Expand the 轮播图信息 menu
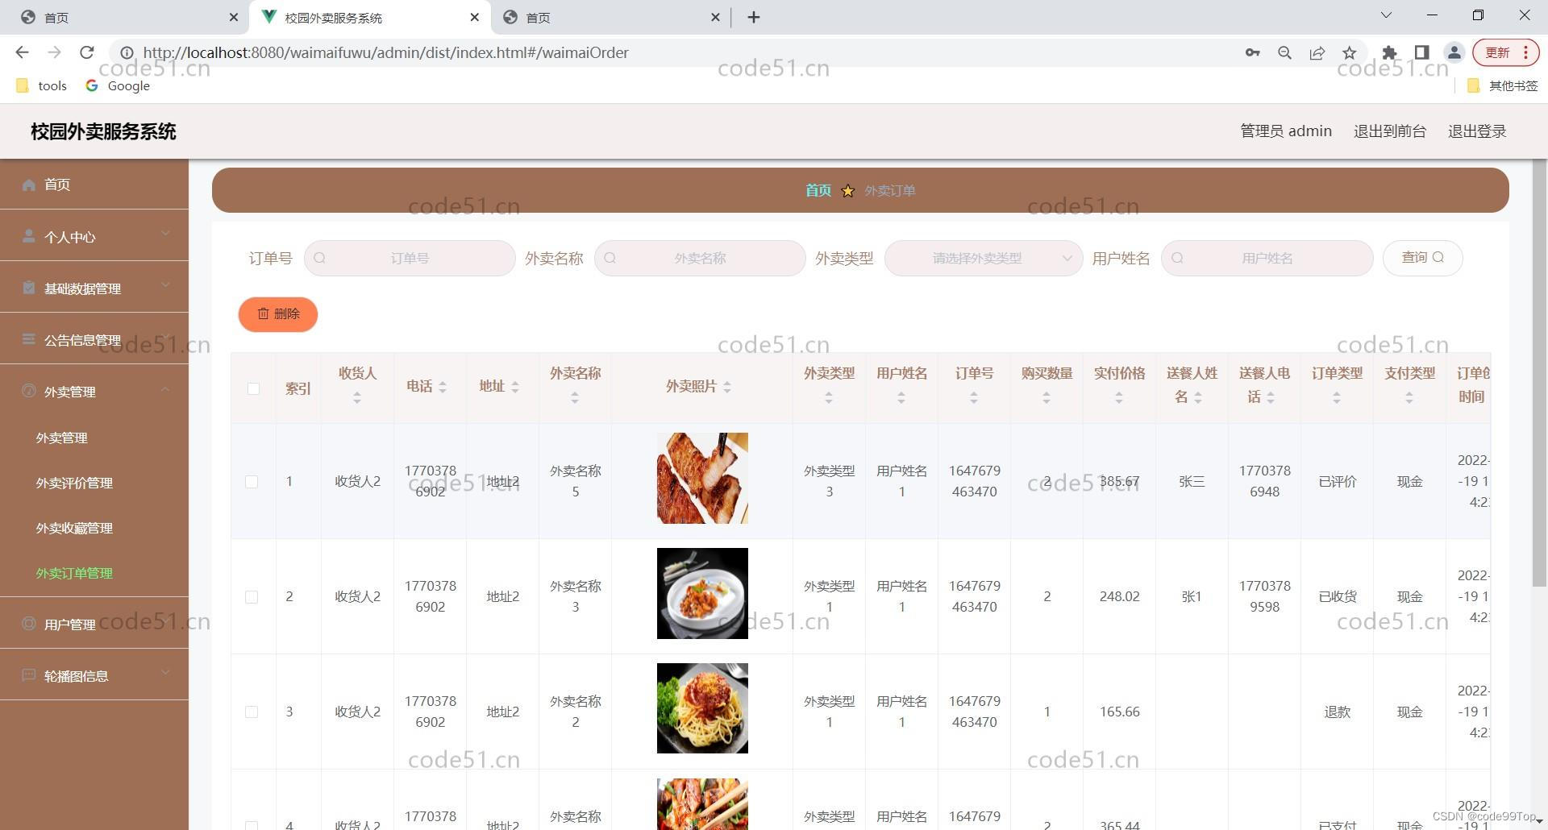Viewport: 1548px width, 830px height. [x=165, y=673]
